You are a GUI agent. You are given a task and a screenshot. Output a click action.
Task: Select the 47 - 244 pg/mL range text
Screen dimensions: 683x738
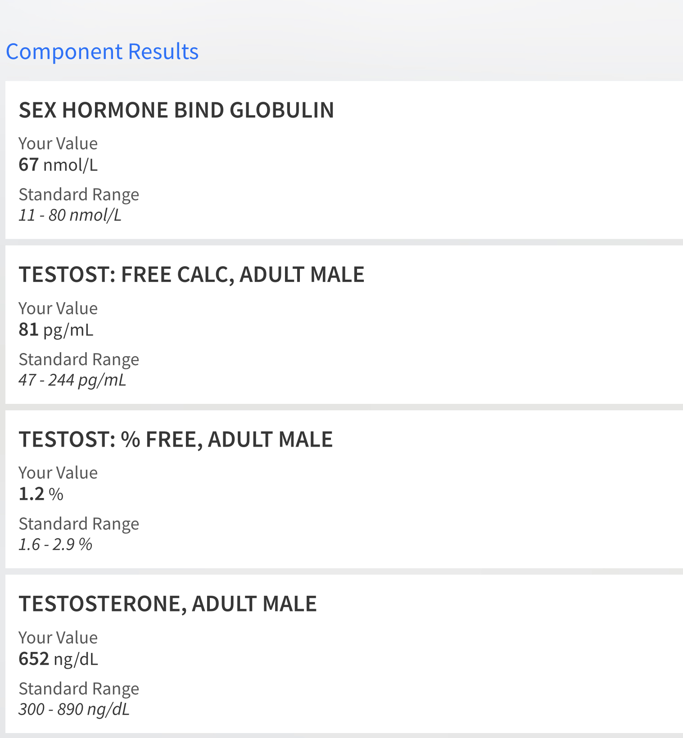click(x=72, y=380)
